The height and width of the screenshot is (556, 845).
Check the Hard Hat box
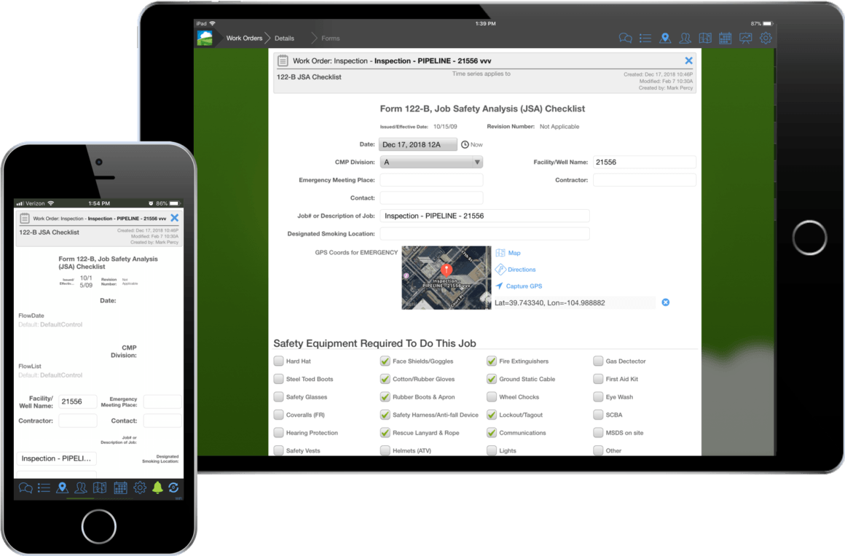coord(278,361)
